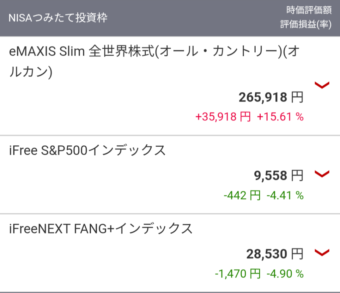Select the NISAつみたて投資枠 header title

[58, 18]
